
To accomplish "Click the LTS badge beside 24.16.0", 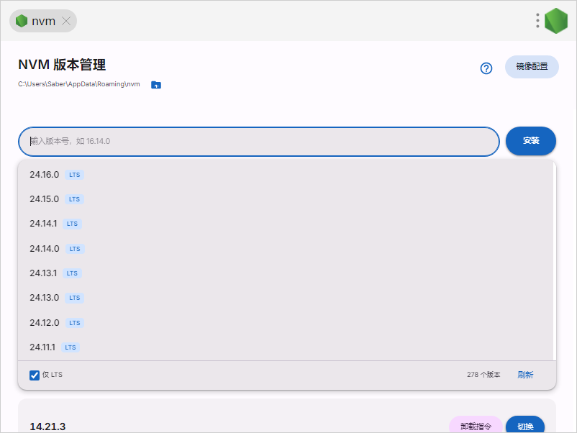I will pos(75,175).
